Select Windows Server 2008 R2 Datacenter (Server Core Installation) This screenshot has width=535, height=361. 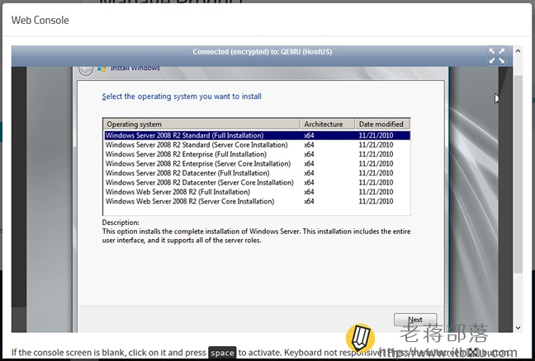click(257, 182)
